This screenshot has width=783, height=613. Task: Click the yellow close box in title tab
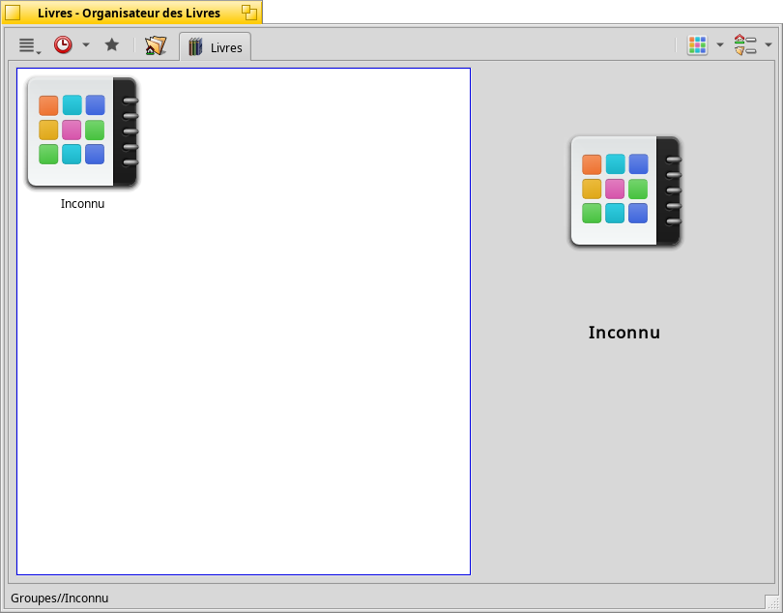coord(13,13)
